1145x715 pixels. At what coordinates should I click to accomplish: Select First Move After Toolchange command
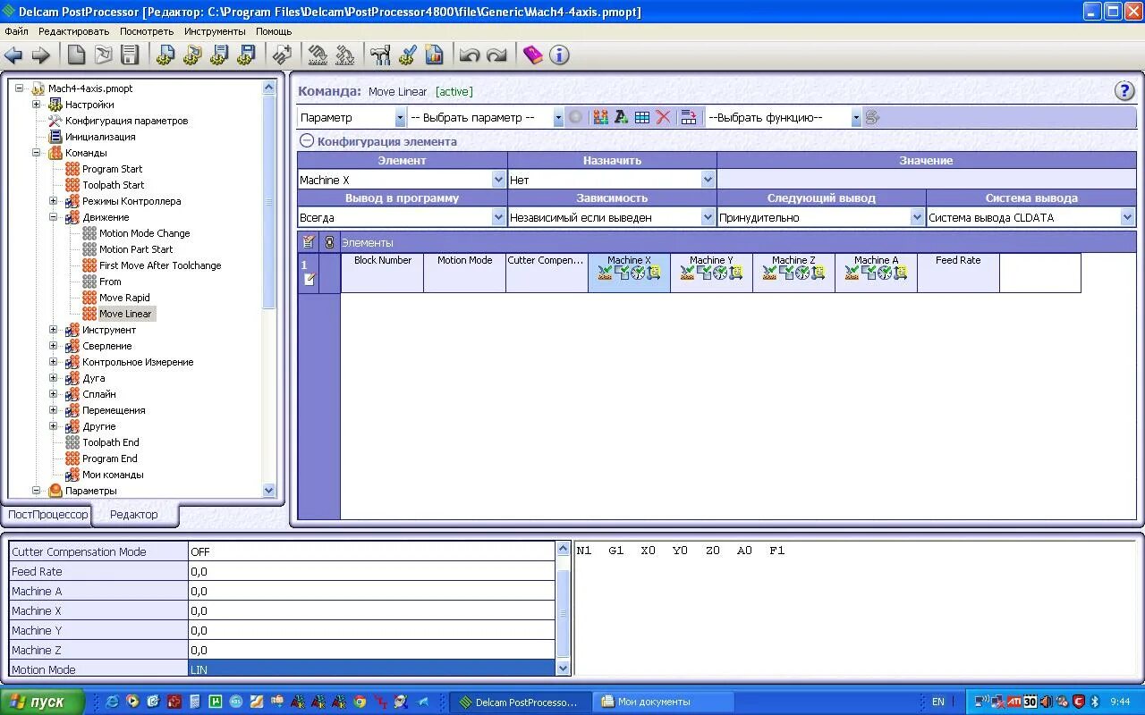(x=160, y=265)
